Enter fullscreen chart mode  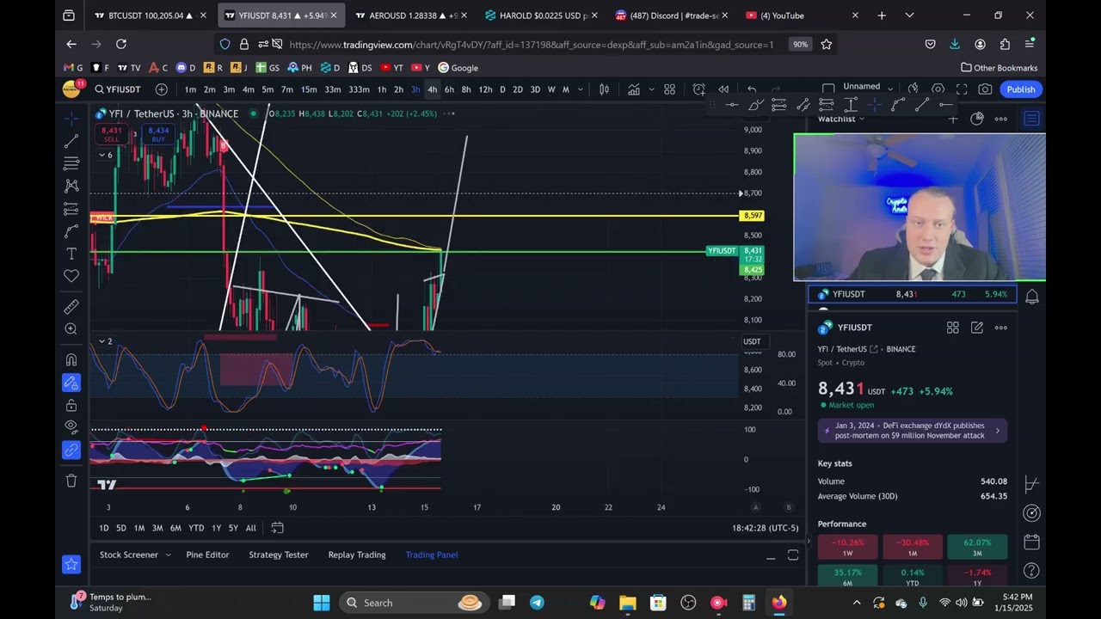click(x=962, y=89)
